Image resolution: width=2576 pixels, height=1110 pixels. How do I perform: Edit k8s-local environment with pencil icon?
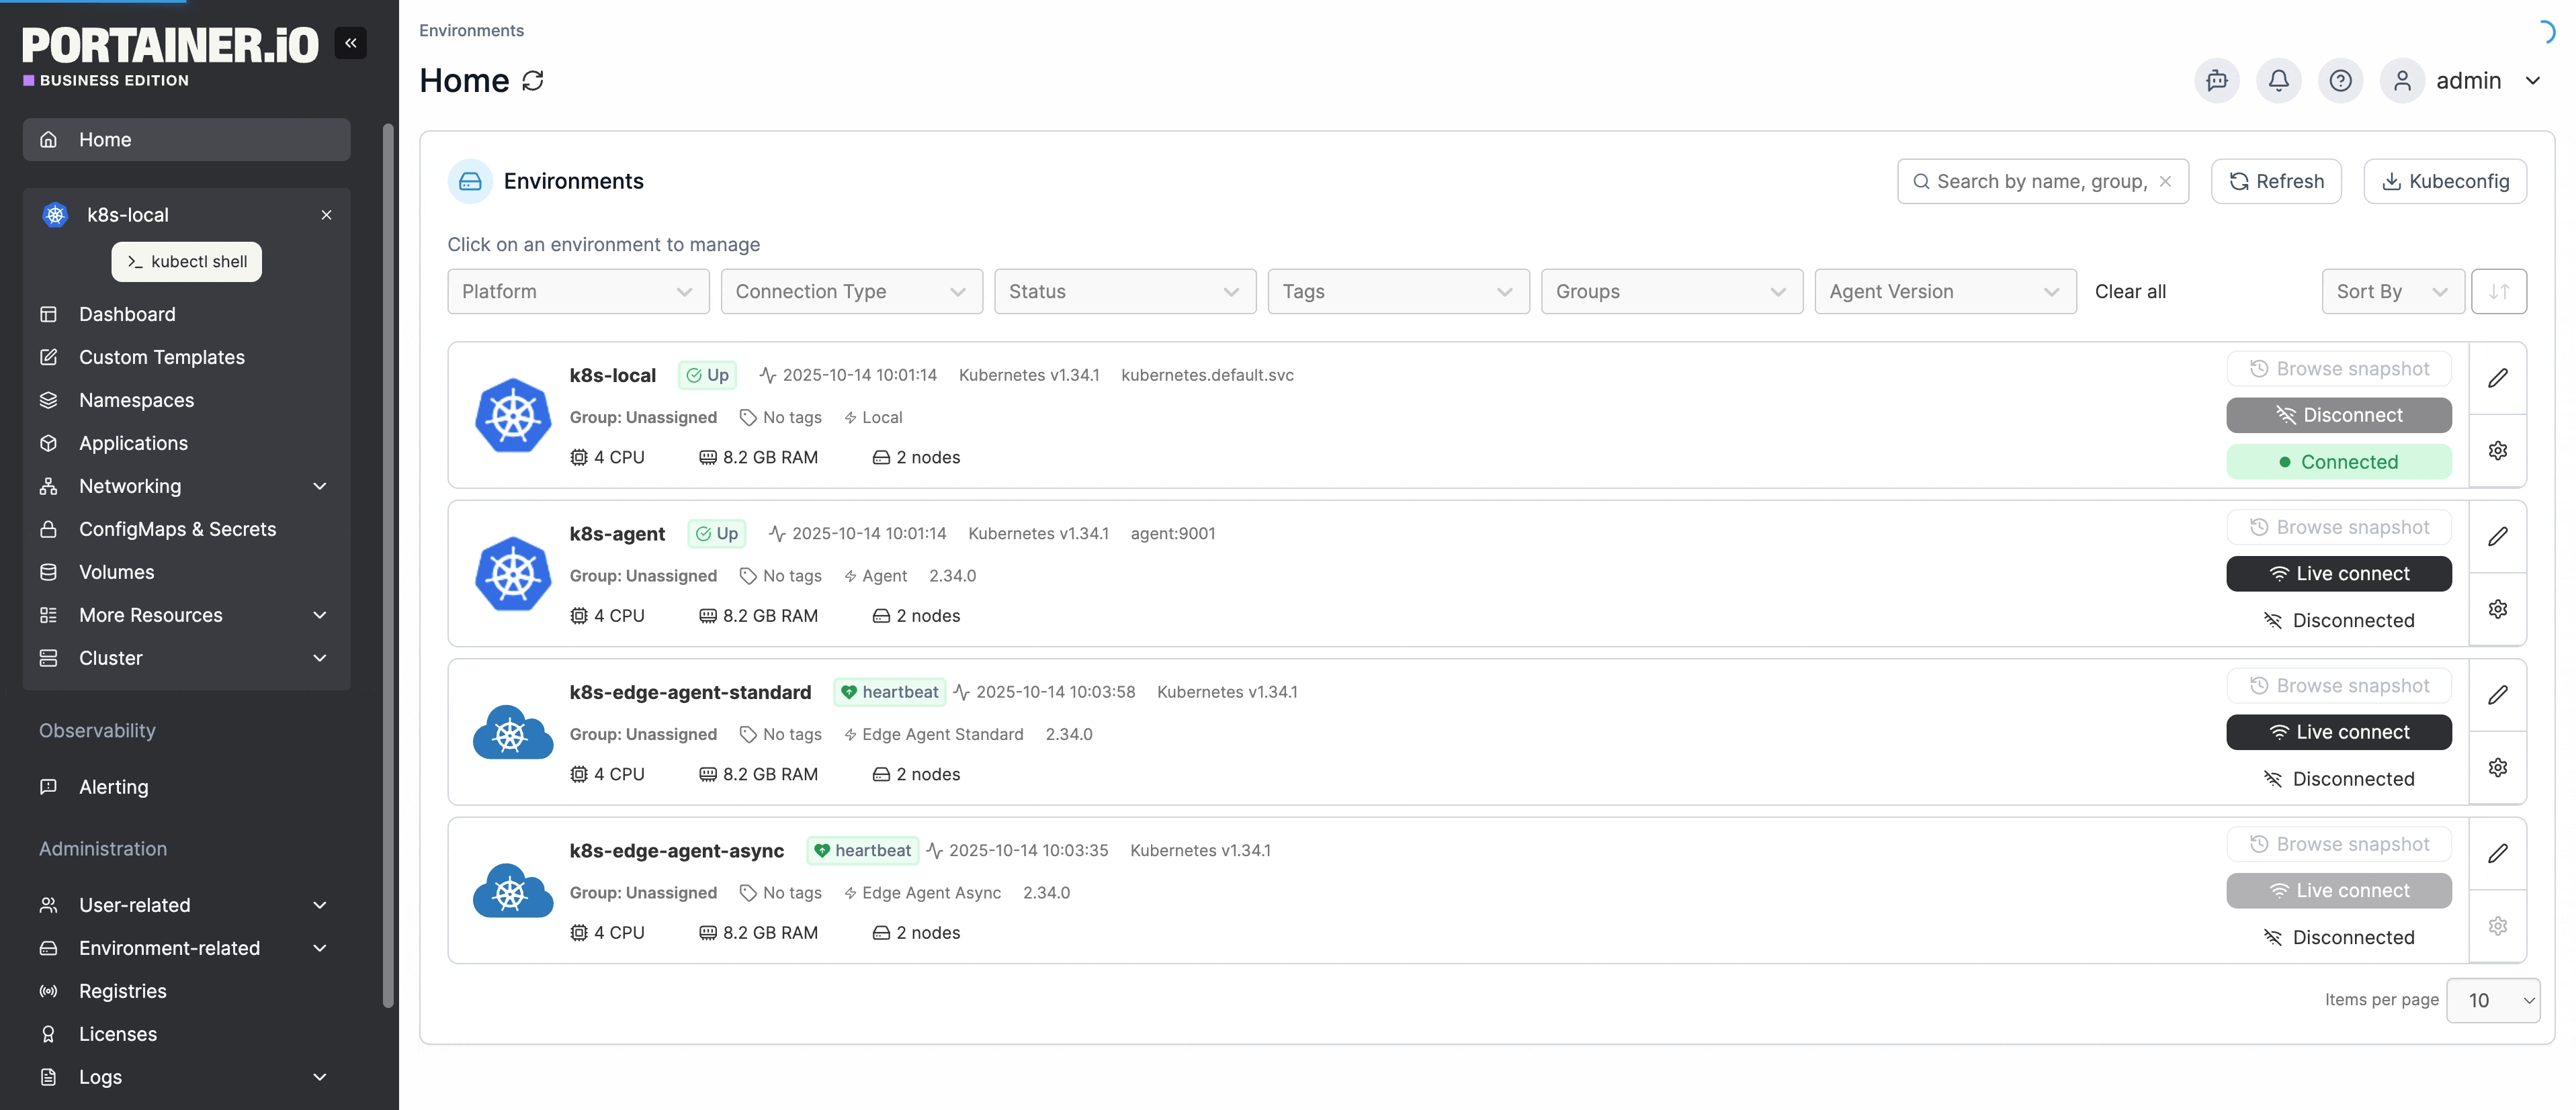tap(2497, 377)
